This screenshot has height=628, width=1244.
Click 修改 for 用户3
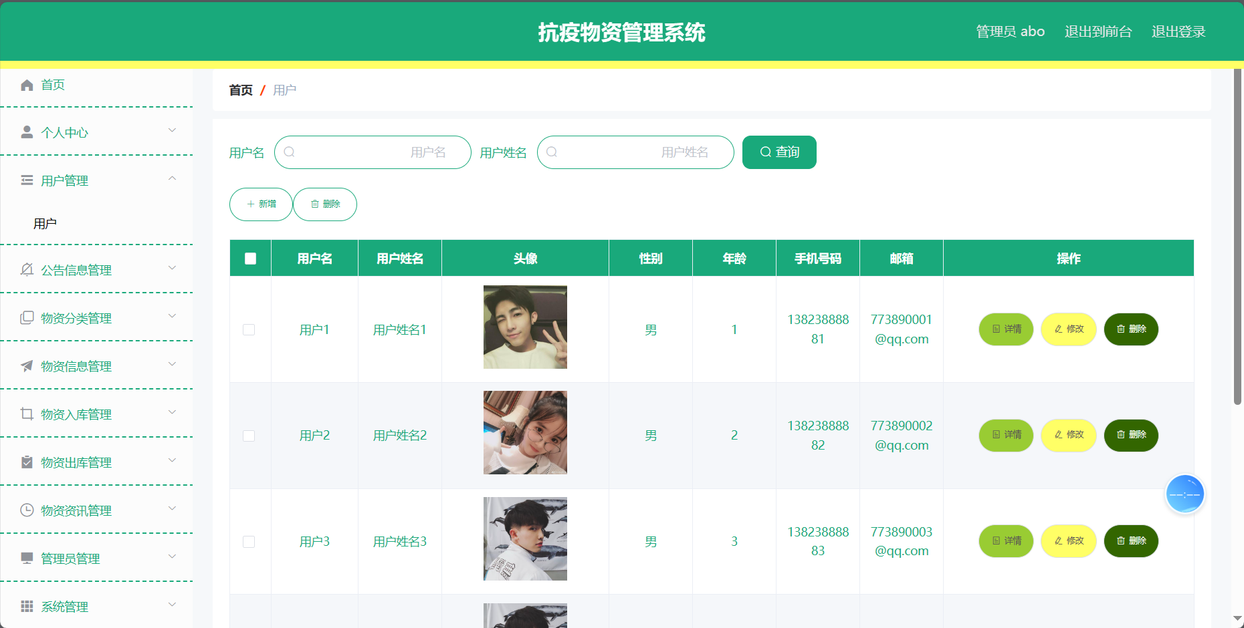click(x=1069, y=541)
